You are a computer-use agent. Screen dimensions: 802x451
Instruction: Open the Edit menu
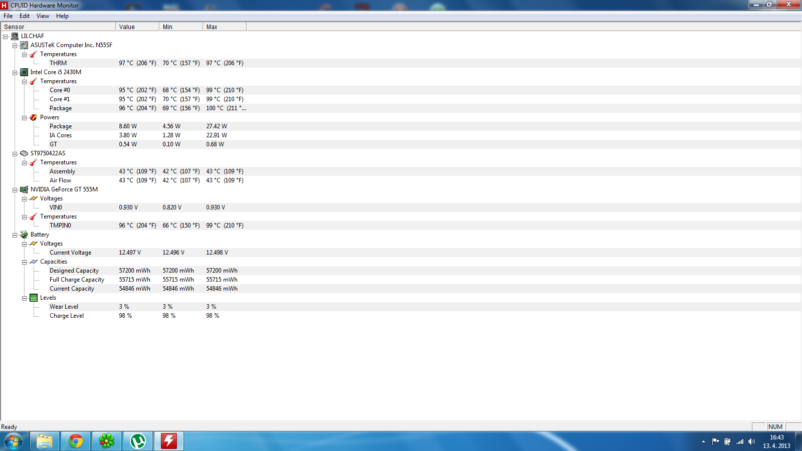pyautogui.click(x=25, y=16)
